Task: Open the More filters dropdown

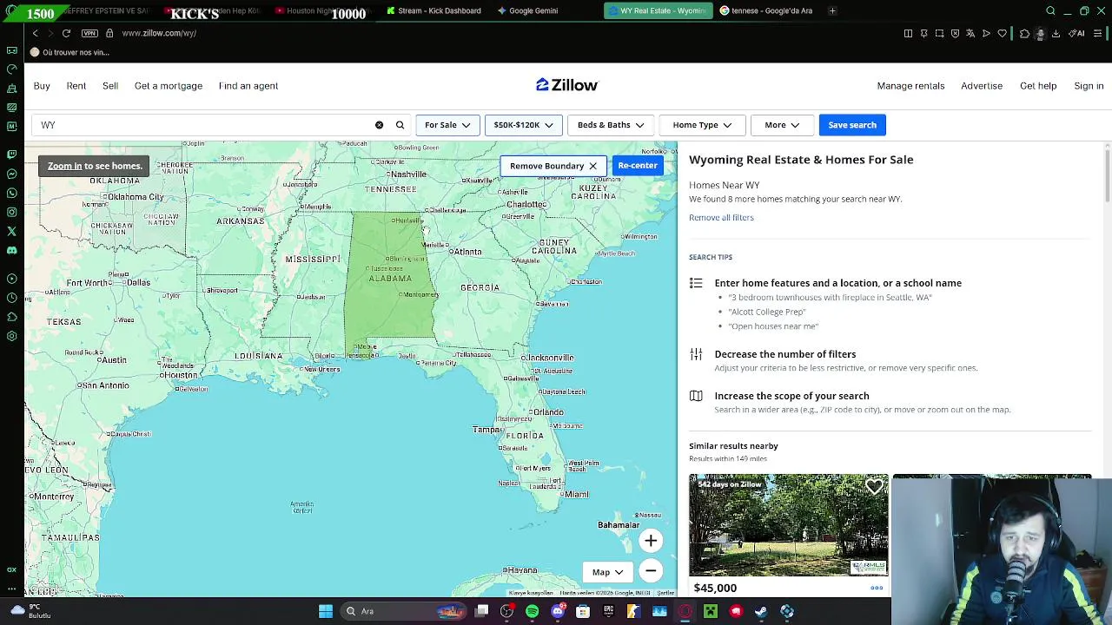Action: click(x=782, y=125)
